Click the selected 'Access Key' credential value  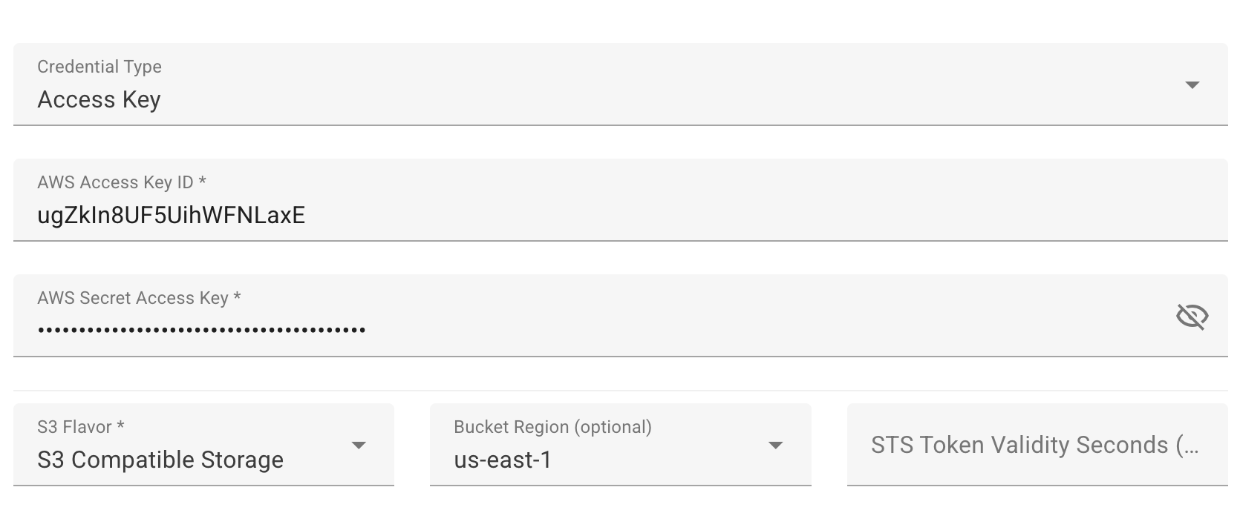pos(99,100)
